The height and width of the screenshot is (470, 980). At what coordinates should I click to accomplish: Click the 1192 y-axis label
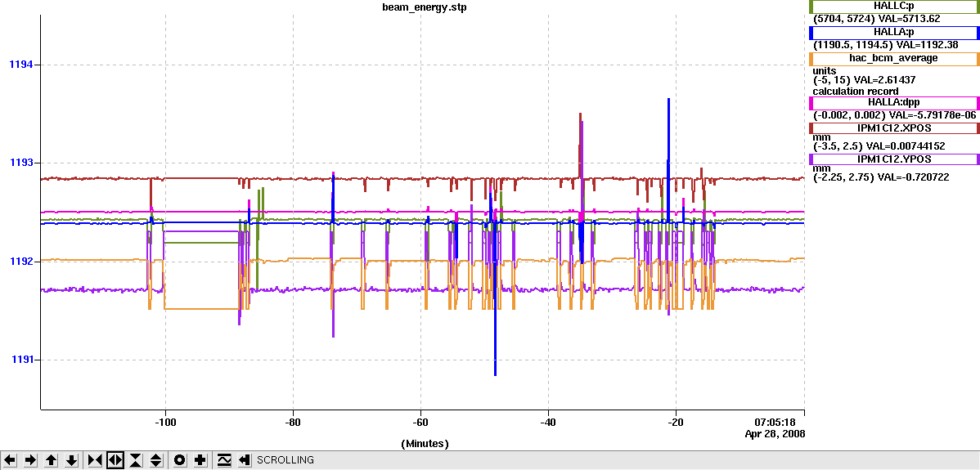click(20, 262)
